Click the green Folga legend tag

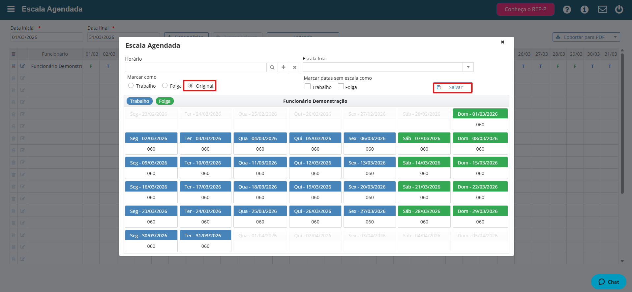(x=165, y=101)
